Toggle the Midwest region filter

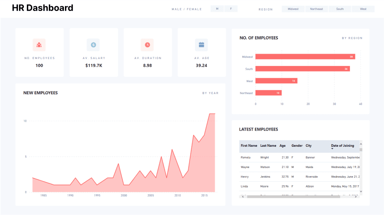293,8
